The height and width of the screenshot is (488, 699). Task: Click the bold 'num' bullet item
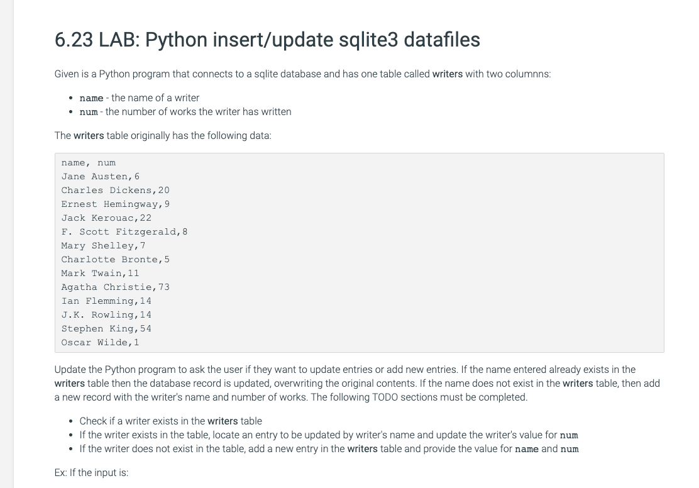click(185, 111)
